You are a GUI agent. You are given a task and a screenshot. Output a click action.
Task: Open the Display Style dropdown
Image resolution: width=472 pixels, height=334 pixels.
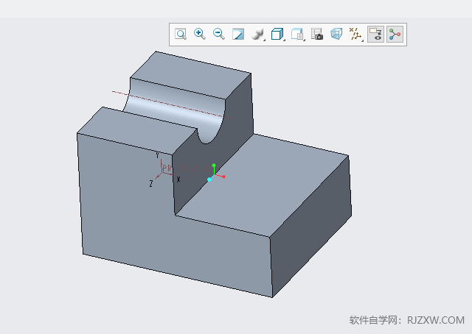(258, 35)
